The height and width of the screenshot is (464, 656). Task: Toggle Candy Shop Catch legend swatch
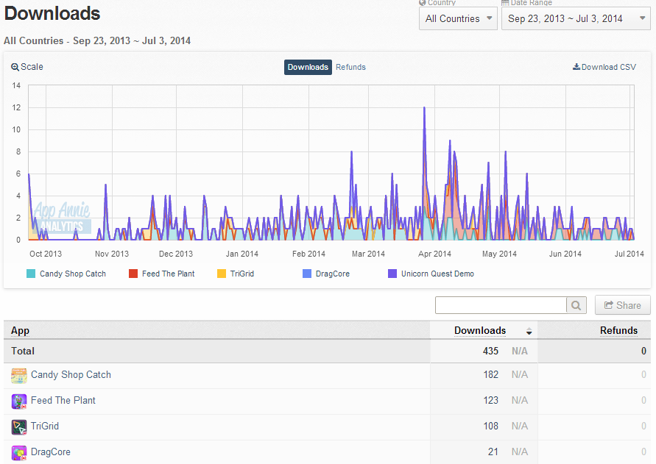click(30, 274)
